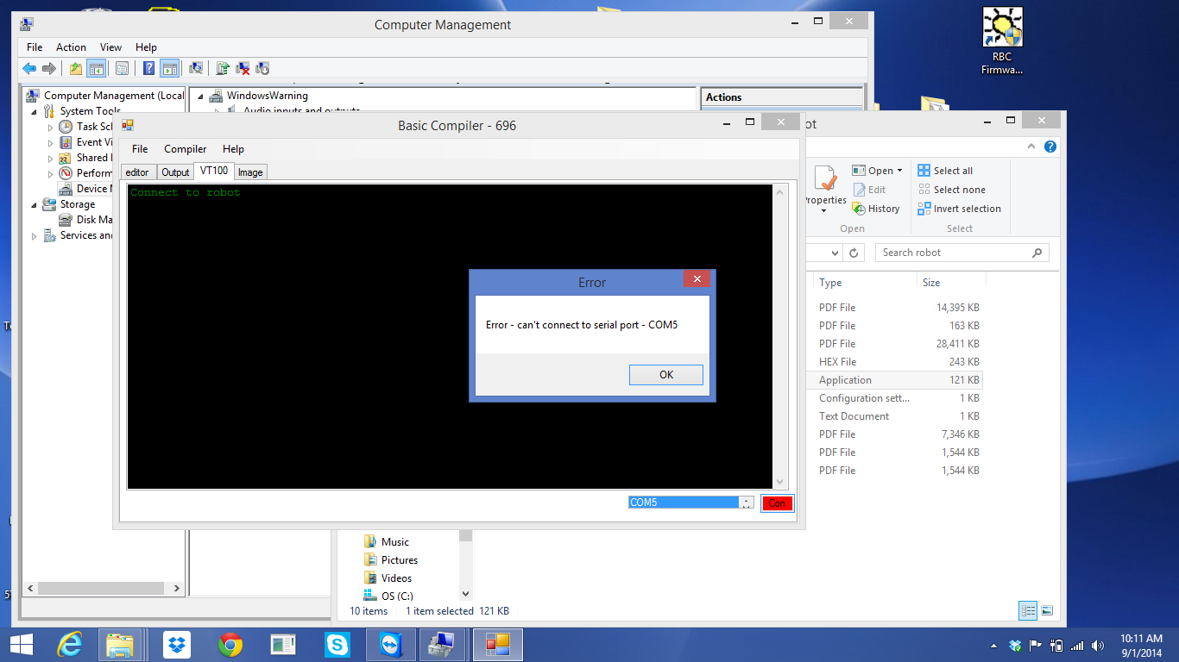This screenshot has height=662, width=1179.
Task: Click Back arrow in Computer Management toolbar
Action: [29, 68]
